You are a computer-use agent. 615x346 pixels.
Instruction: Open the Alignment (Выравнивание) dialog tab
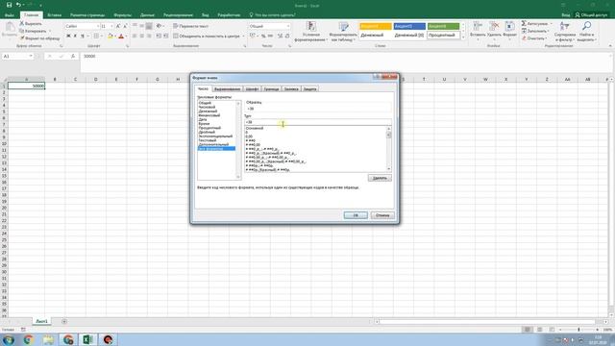coord(227,89)
